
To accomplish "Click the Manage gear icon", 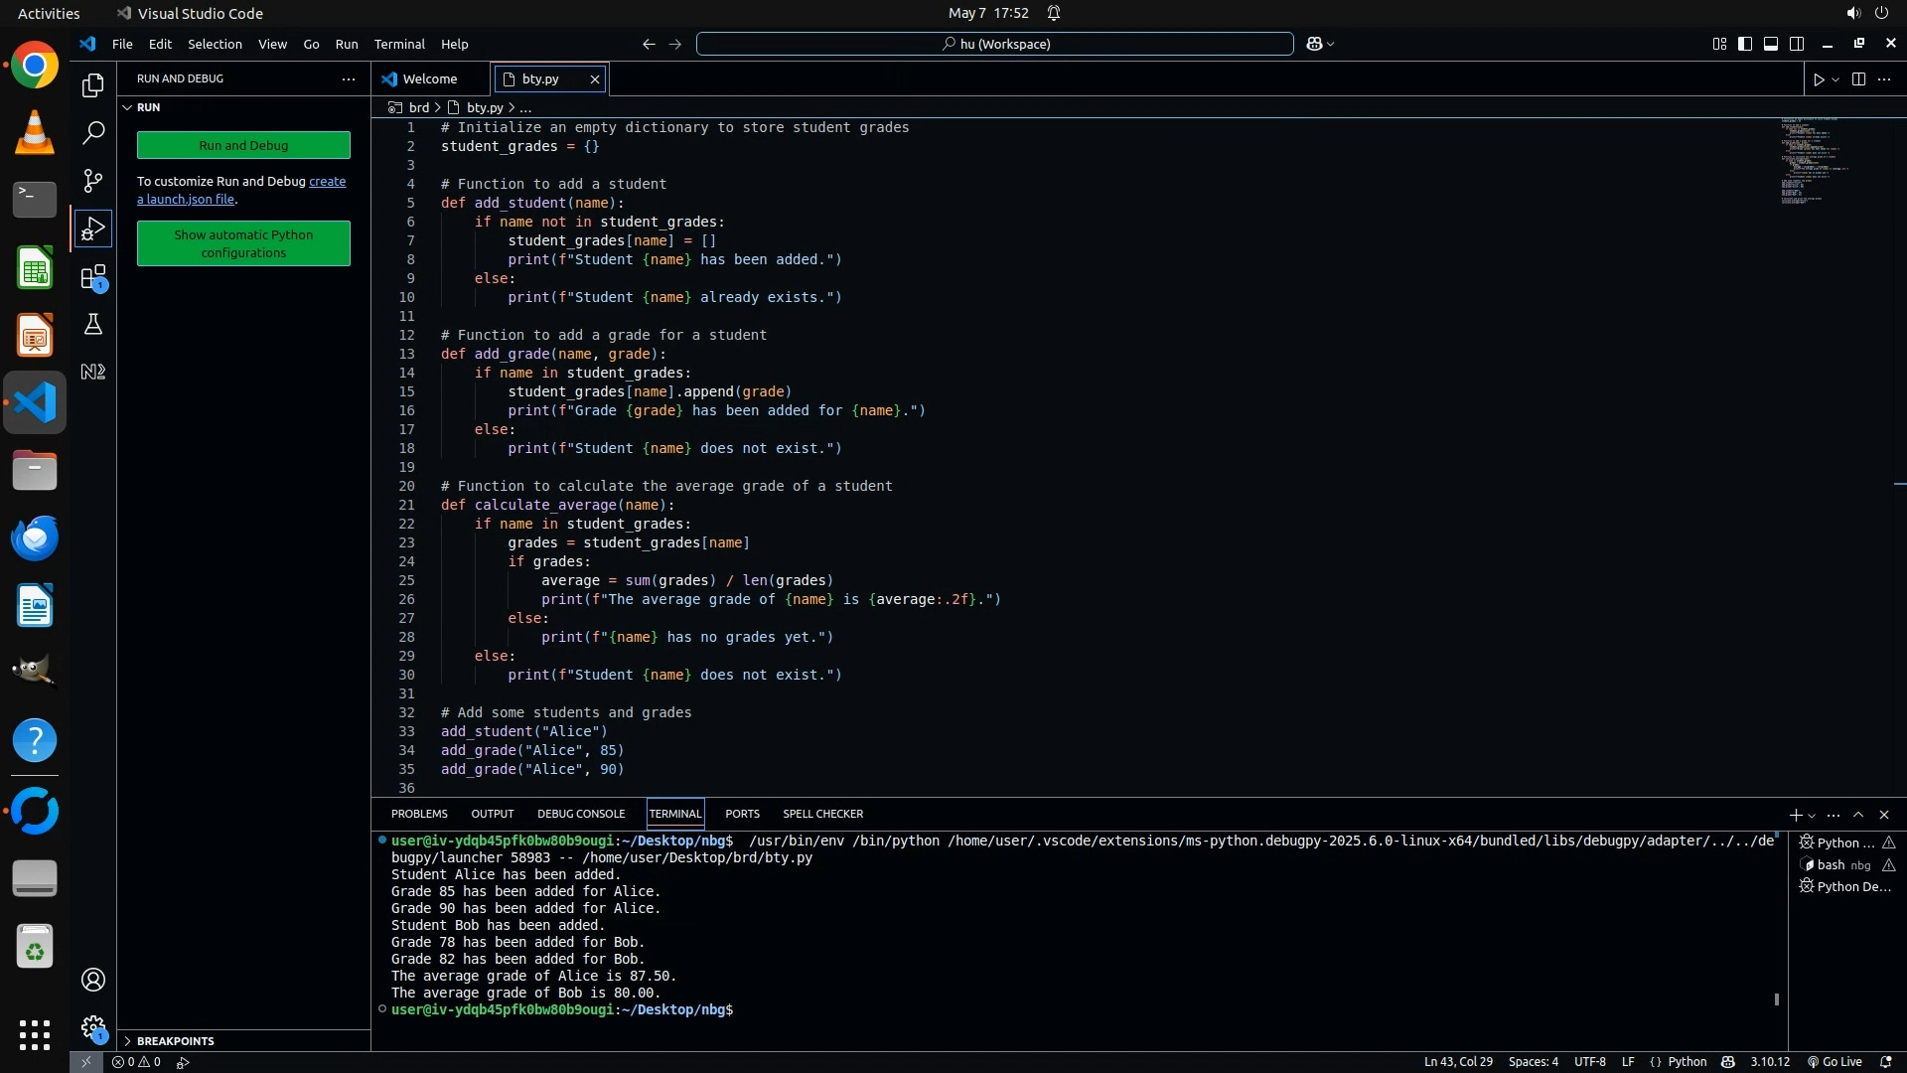I will pyautogui.click(x=93, y=1027).
